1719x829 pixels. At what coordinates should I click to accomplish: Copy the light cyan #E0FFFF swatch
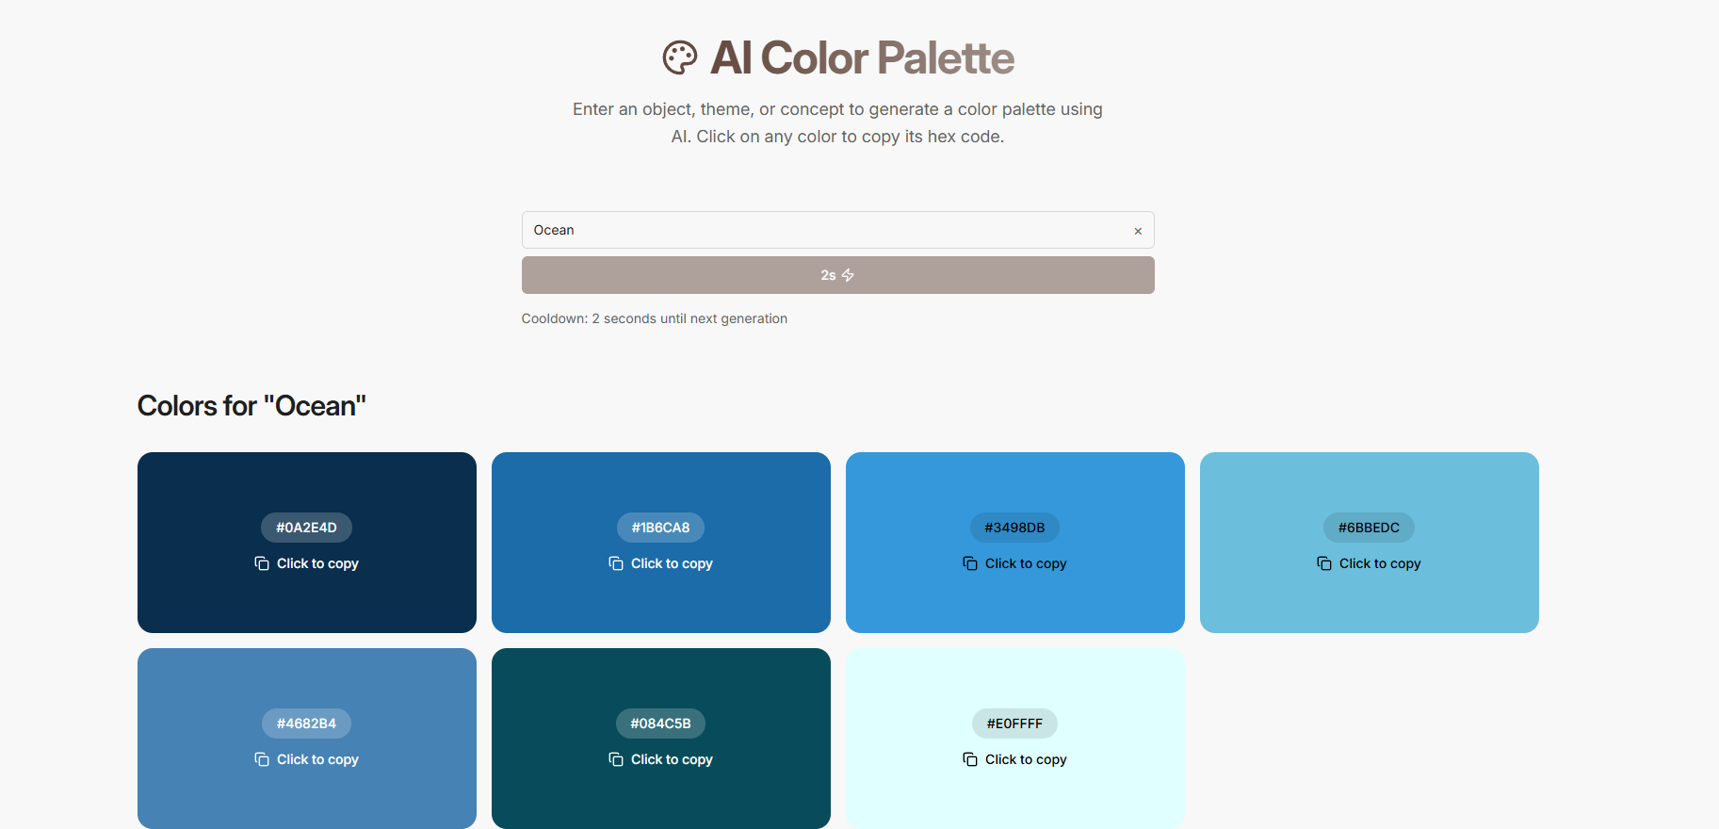click(x=1014, y=739)
